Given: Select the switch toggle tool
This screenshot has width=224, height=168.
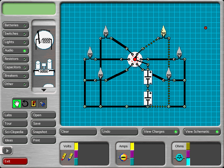Looking at the screenshot, I should tap(34, 104).
